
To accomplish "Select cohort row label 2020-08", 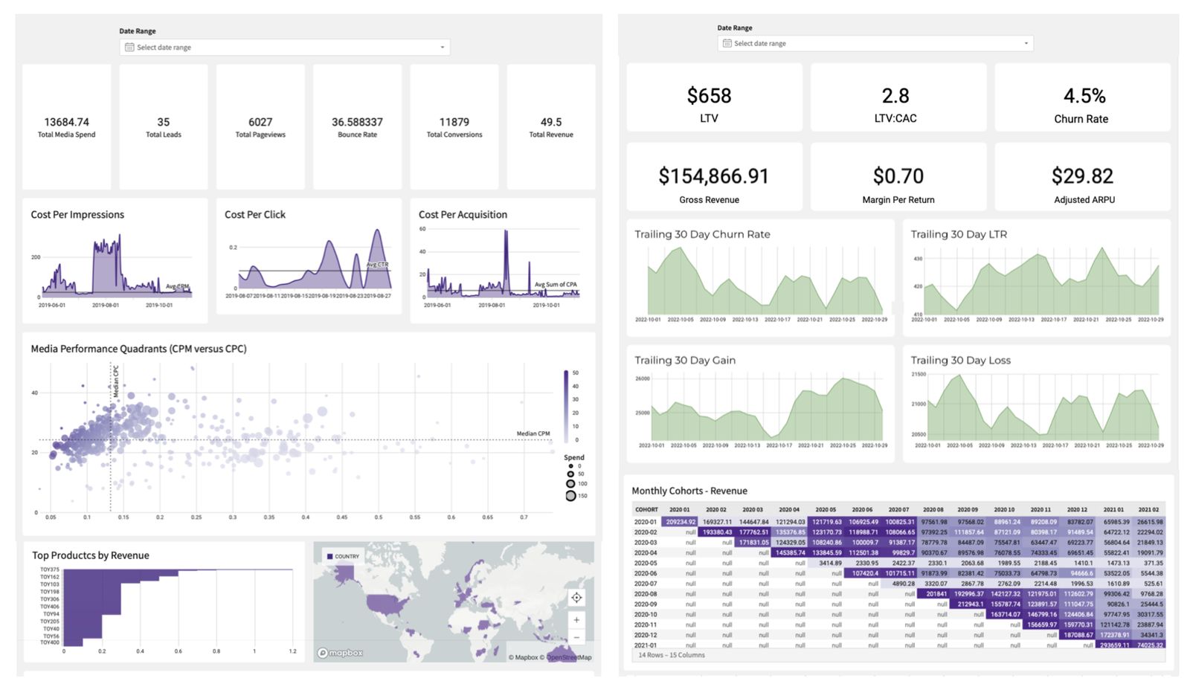I will [646, 594].
